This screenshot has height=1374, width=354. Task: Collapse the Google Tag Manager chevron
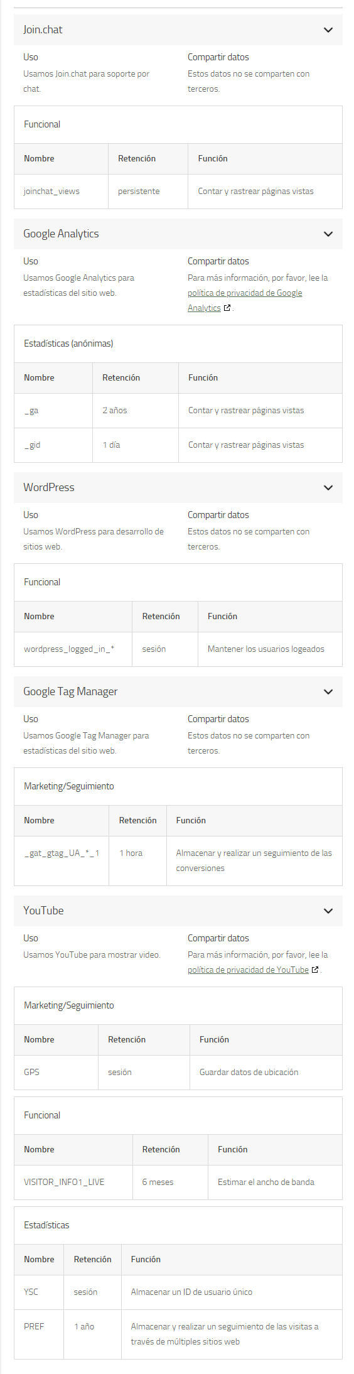coord(328,692)
